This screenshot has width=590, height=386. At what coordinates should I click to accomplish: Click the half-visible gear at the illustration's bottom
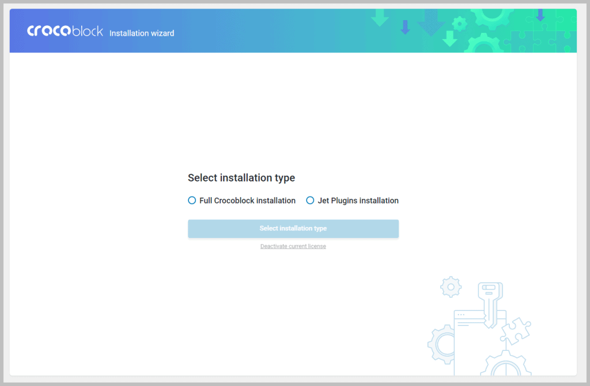505,369
